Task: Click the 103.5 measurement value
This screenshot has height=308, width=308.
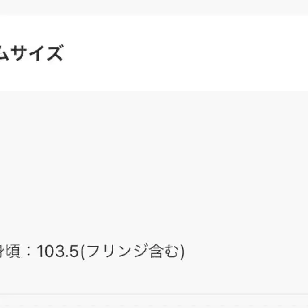Action: coord(58,252)
